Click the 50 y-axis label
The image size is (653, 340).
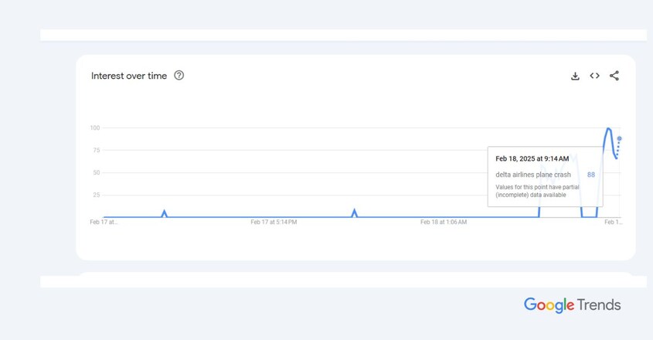pyautogui.click(x=97, y=172)
